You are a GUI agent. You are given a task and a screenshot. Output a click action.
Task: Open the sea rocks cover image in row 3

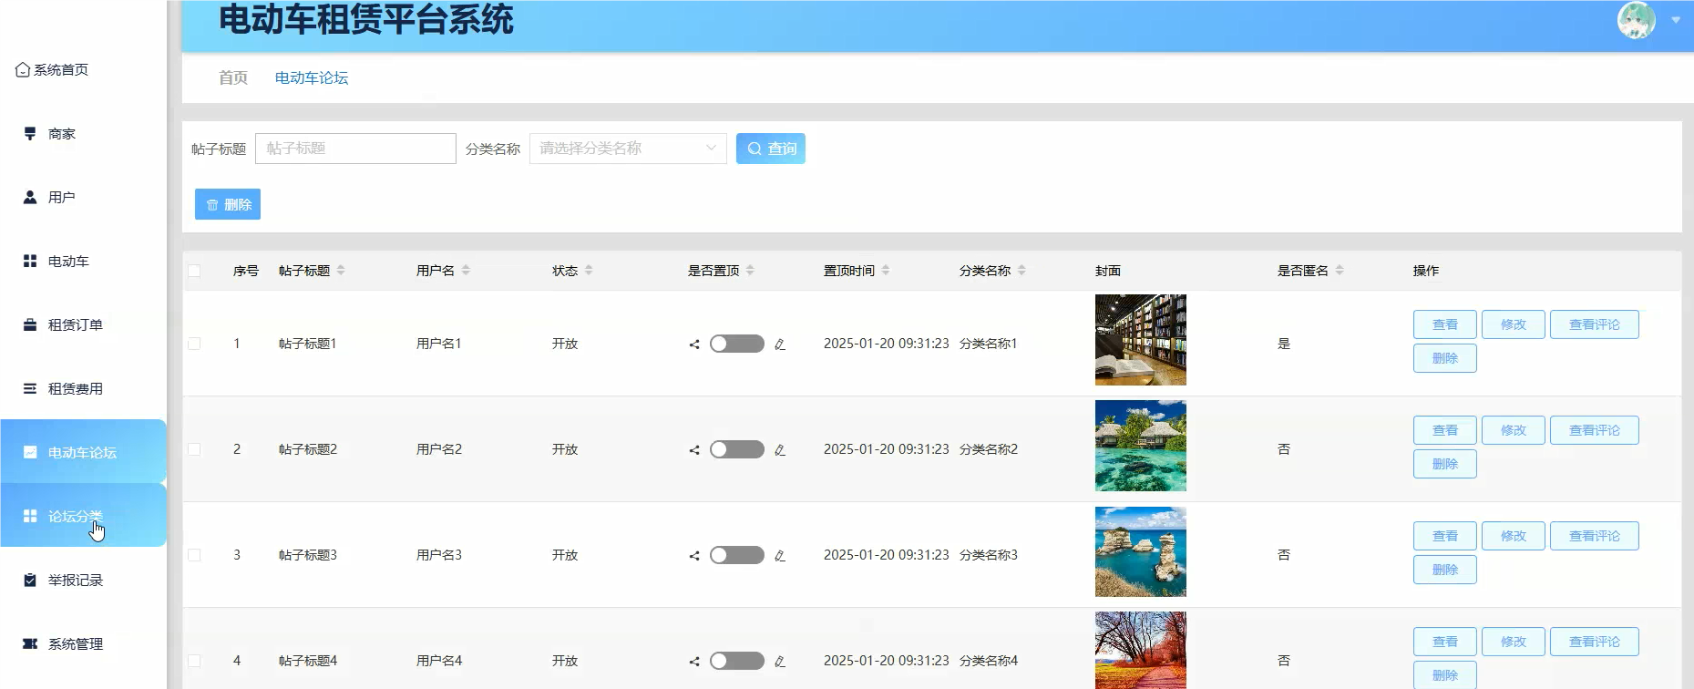point(1141,551)
